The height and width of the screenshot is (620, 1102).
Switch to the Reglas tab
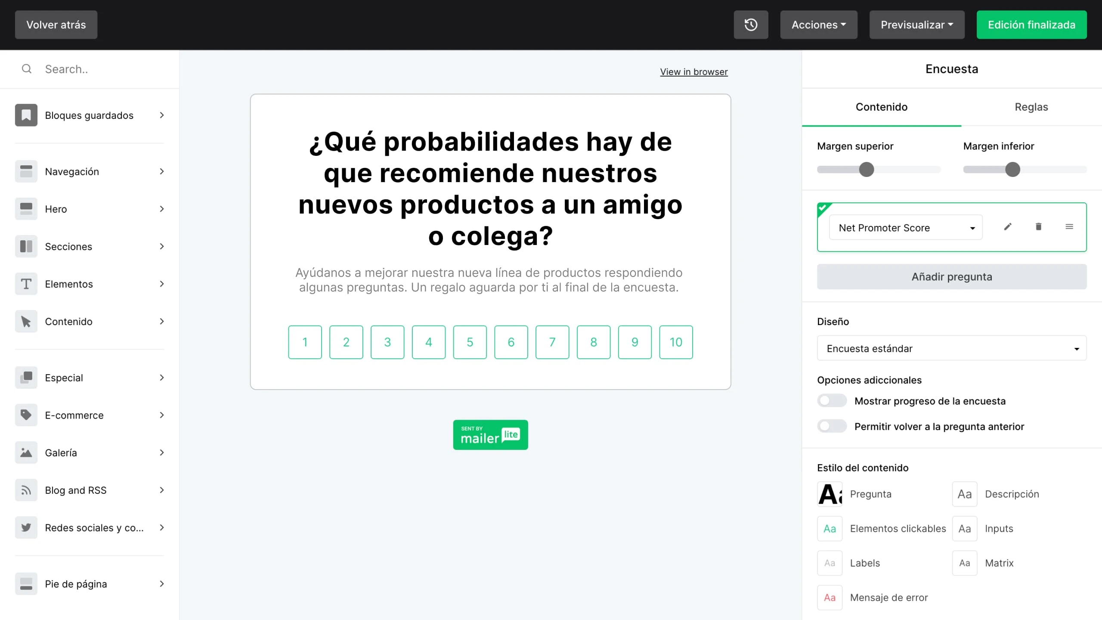tap(1031, 107)
